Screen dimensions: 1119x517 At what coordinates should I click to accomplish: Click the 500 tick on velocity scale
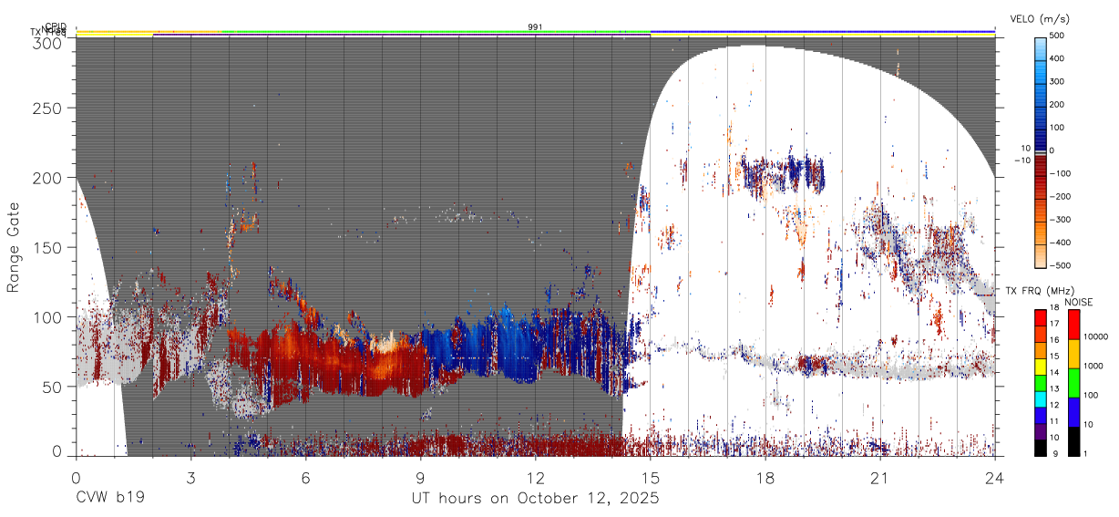1059,36
